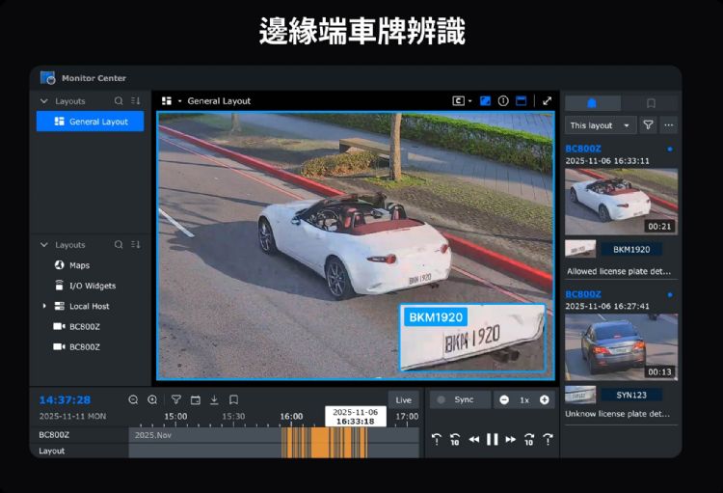Toggle the blue overlay display icon
Image resolution: width=723 pixels, height=493 pixels.
(x=485, y=100)
